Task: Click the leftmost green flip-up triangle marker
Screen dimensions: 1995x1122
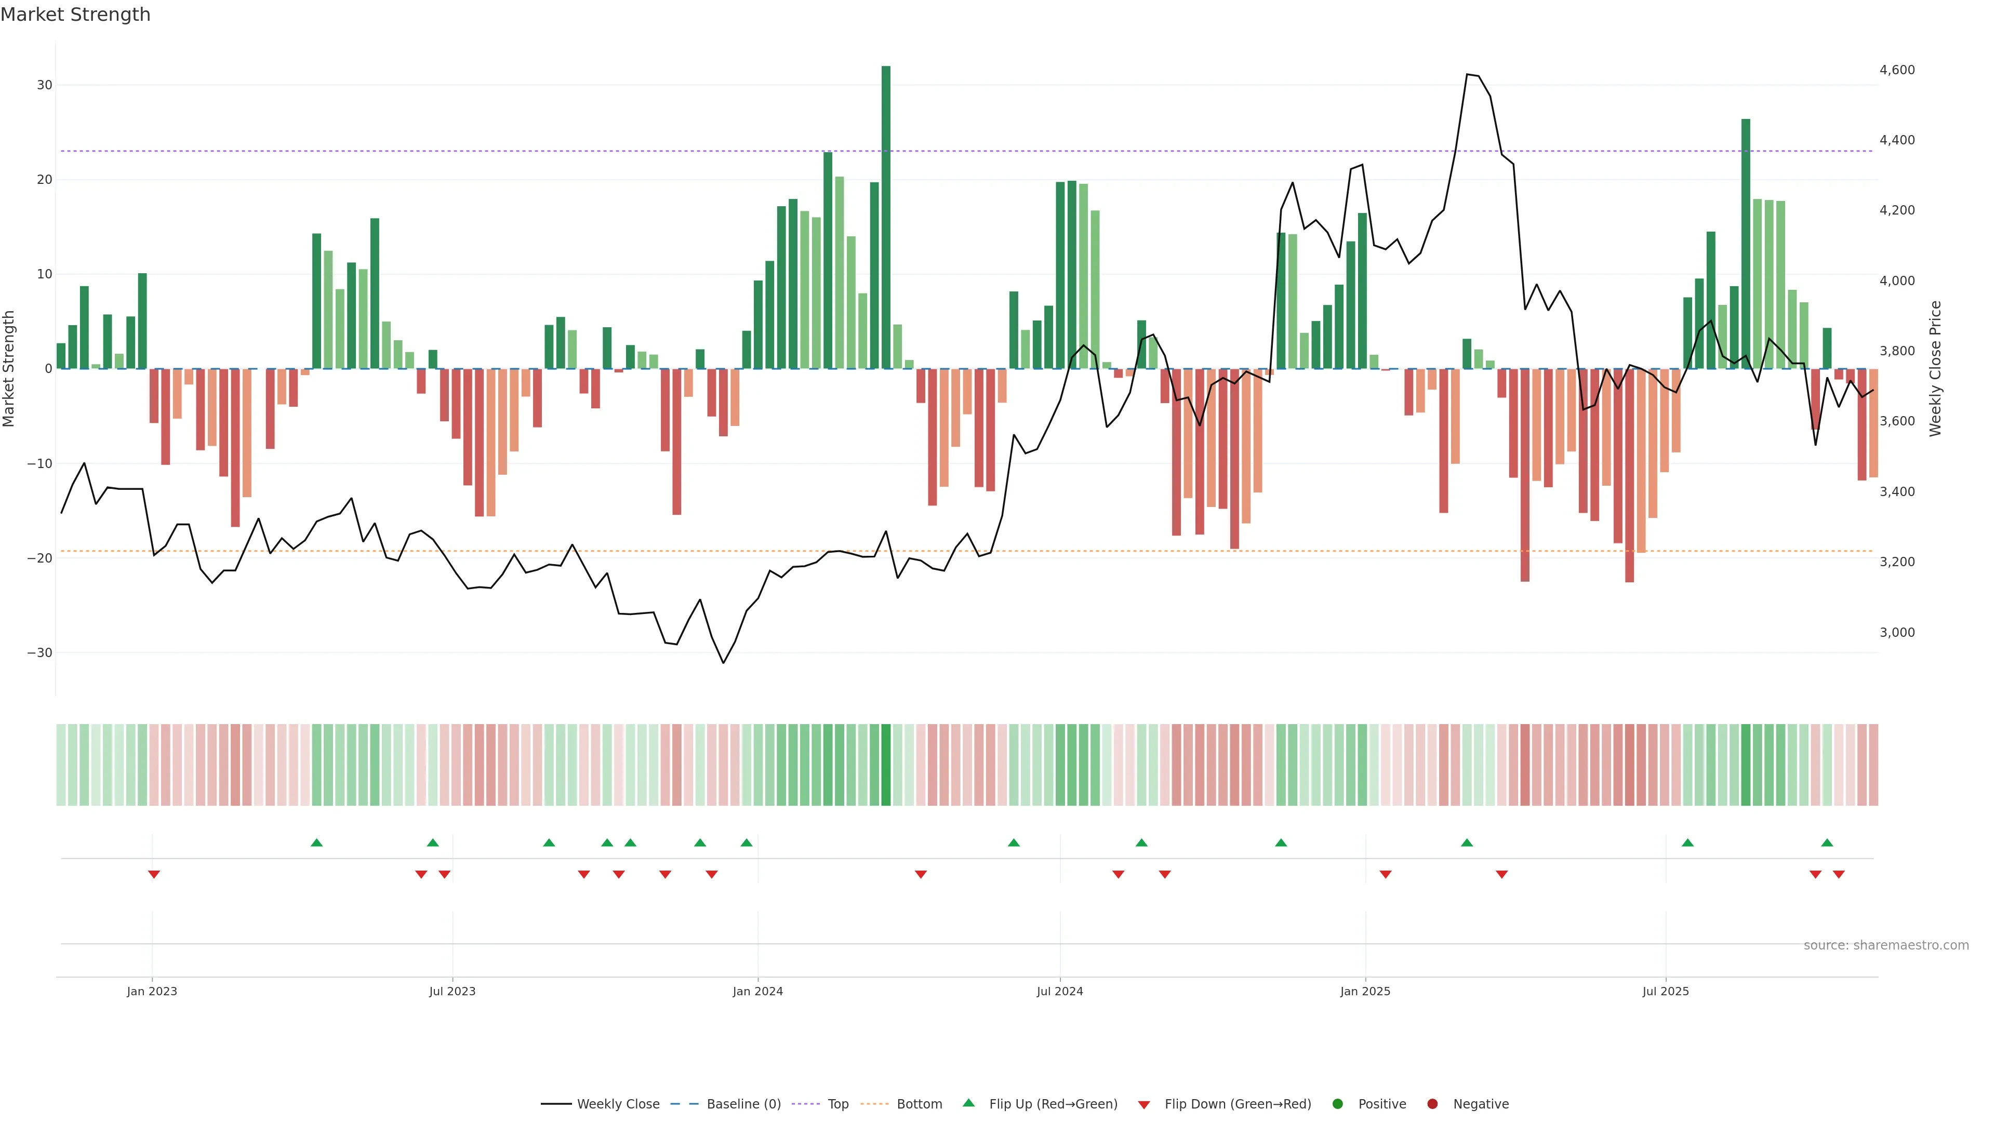Action: [316, 843]
